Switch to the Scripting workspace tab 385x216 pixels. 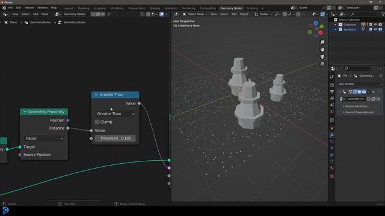point(252,8)
